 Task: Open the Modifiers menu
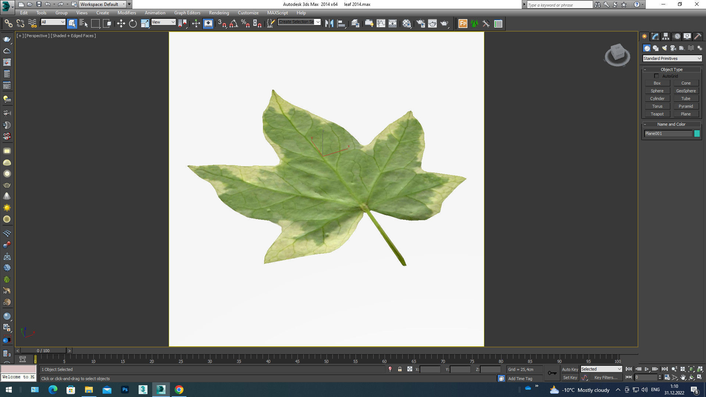126,13
